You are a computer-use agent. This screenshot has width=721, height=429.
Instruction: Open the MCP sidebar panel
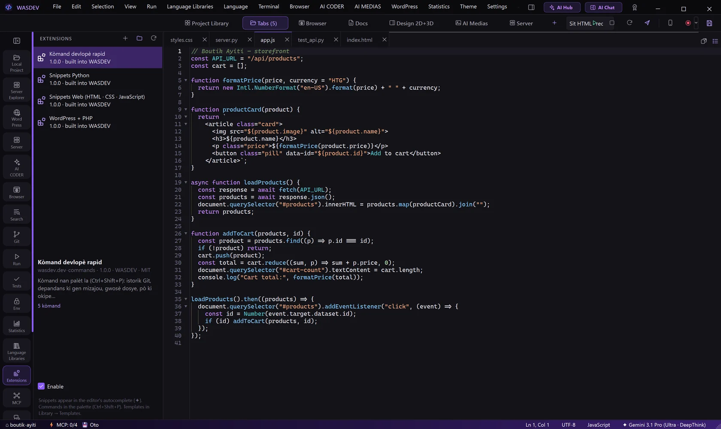[17, 398]
